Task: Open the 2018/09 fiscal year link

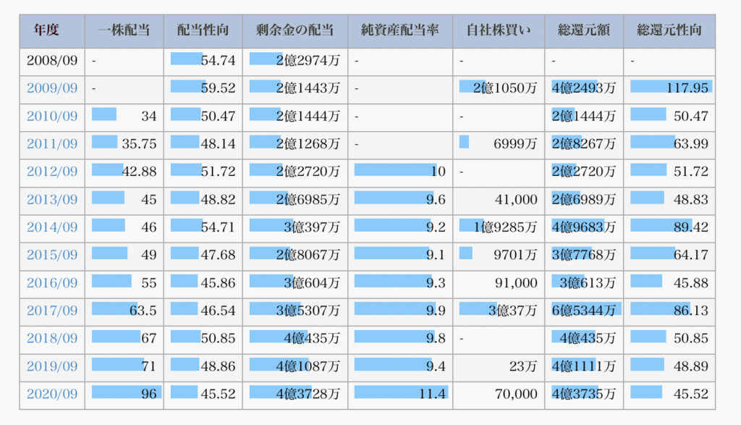Action: 52,338
